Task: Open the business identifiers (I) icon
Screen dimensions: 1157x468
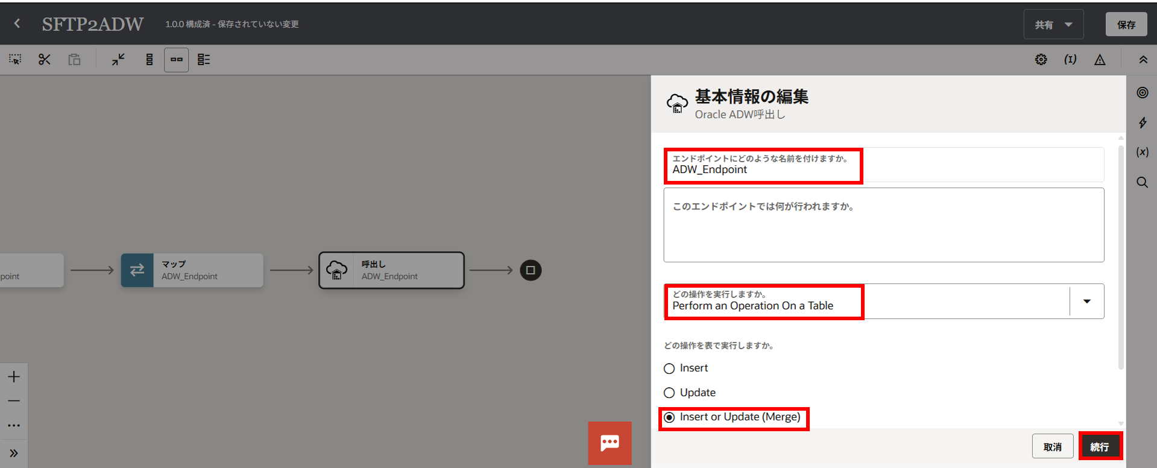Action: click(x=1070, y=60)
